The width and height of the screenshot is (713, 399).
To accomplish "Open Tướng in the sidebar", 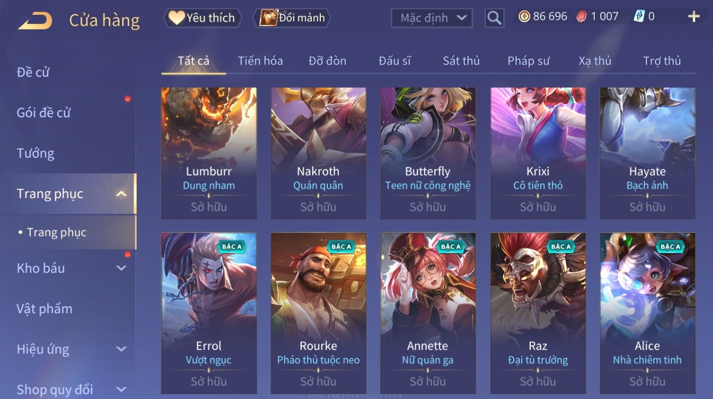I will tap(36, 154).
